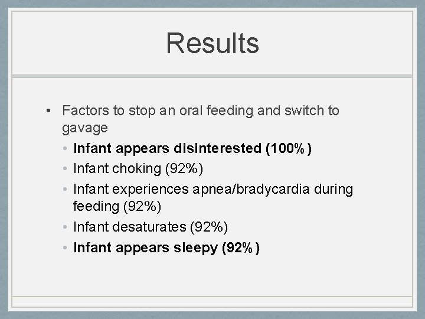Click the bullet dot beside 'Infant appears disinterested'
This screenshot has height=319, width=425.
(x=65, y=149)
